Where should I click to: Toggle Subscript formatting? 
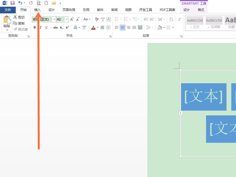61,27
